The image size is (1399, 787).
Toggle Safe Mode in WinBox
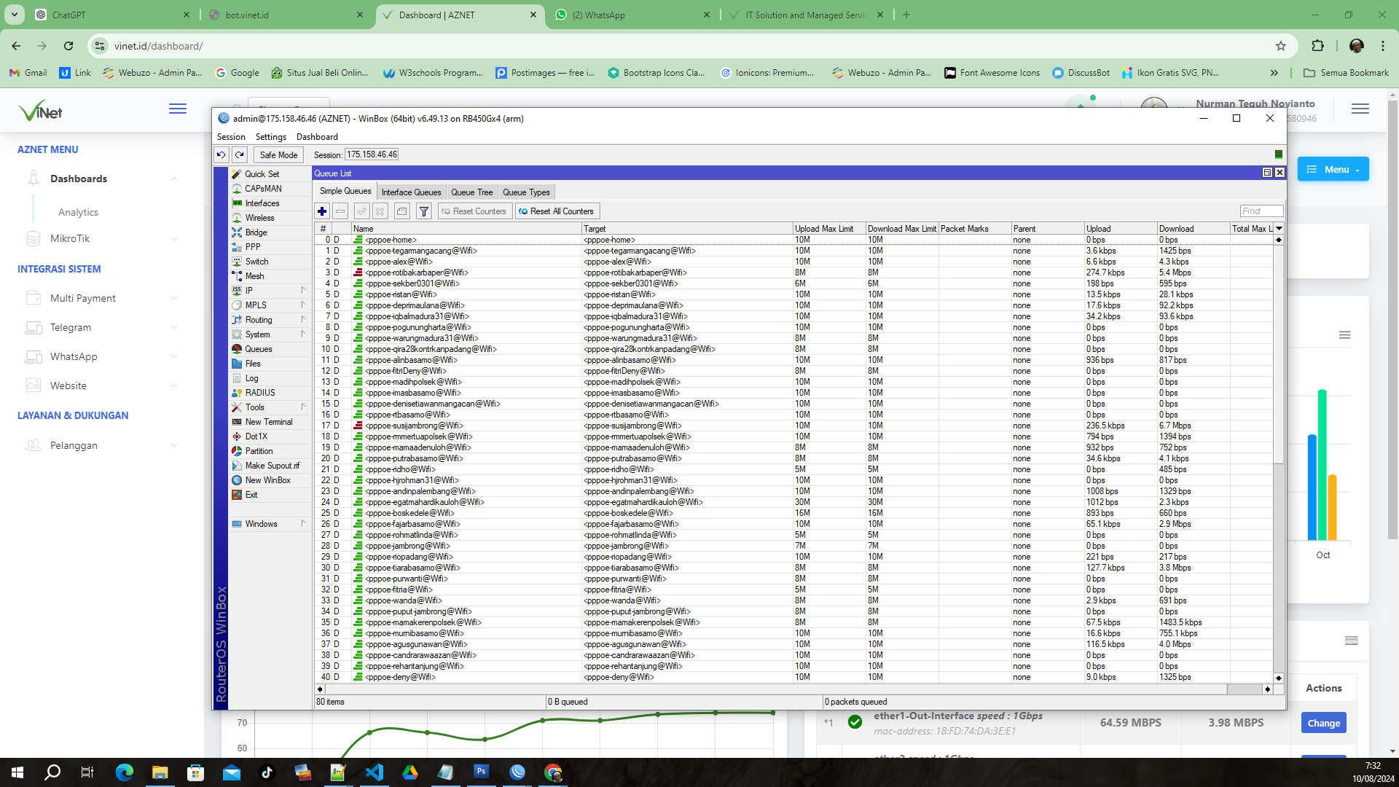(x=278, y=154)
